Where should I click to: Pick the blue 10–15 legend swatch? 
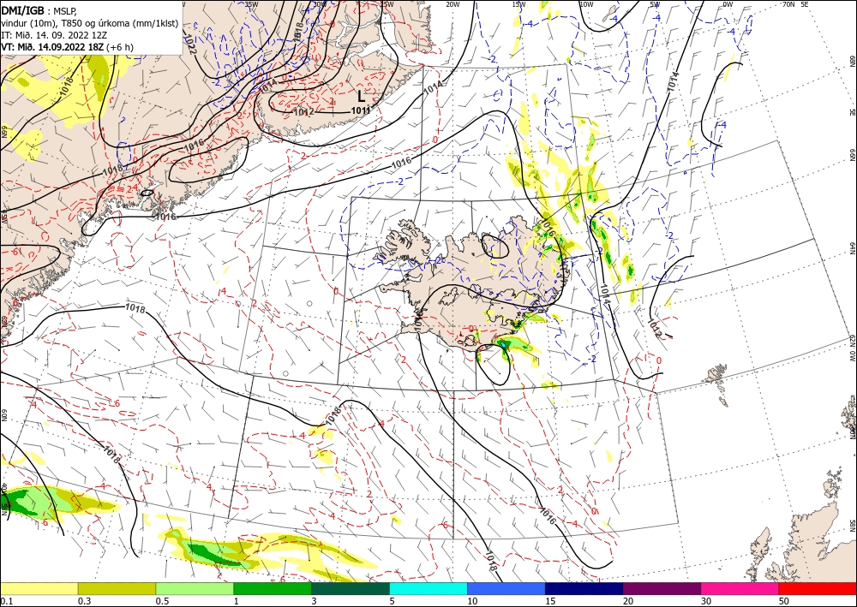point(506,588)
